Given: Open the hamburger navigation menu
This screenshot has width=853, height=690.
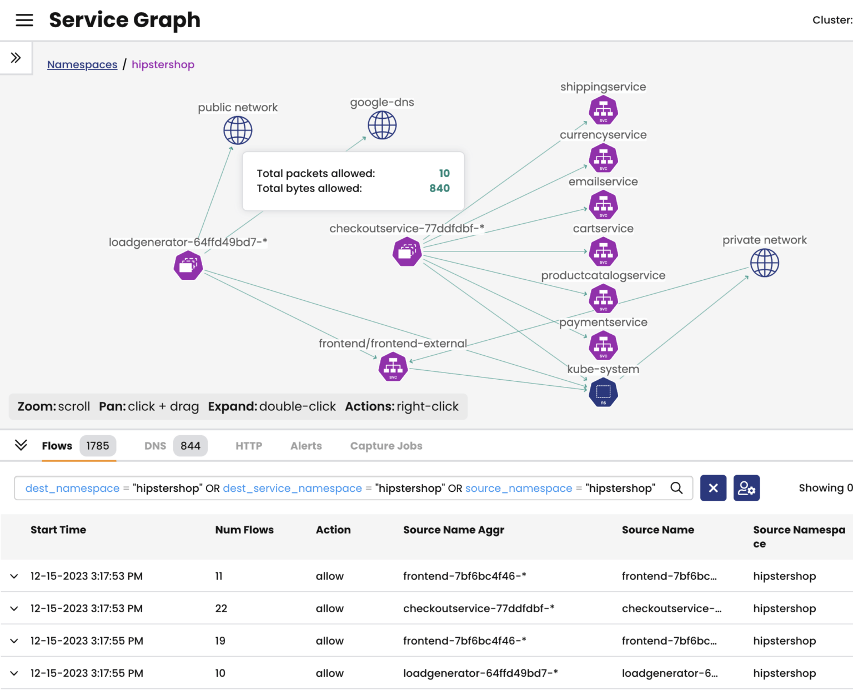Looking at the screenshot, I should (24, 21).
